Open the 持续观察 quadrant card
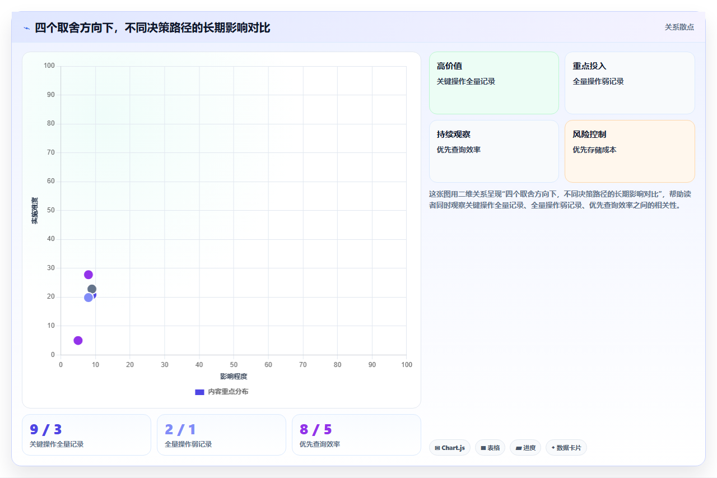The width and height of the screenshot is (717, 478). pos(494,151)
